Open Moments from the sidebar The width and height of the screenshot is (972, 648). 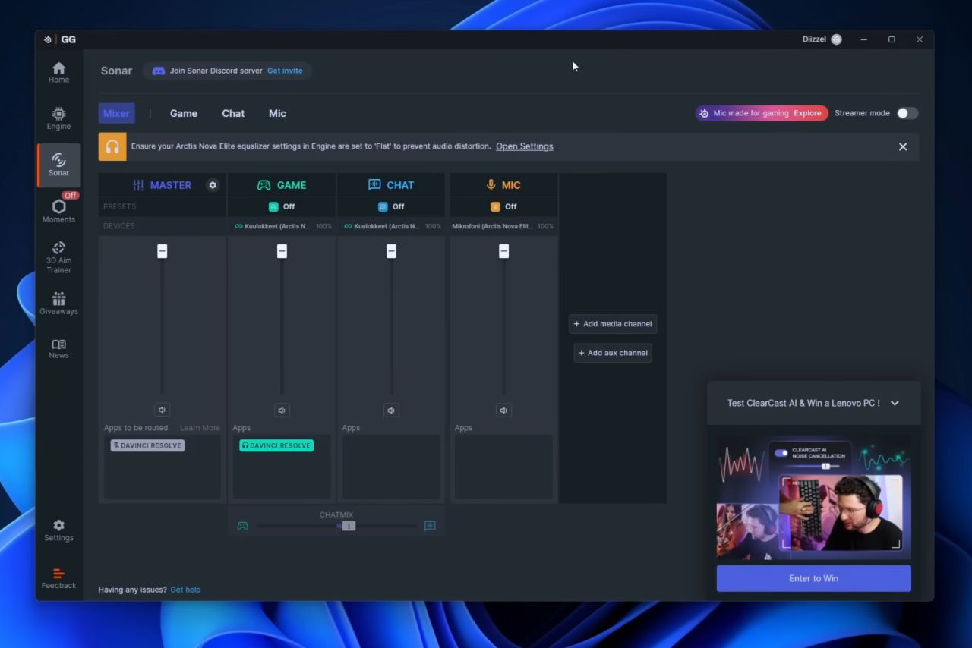(58, 210)
